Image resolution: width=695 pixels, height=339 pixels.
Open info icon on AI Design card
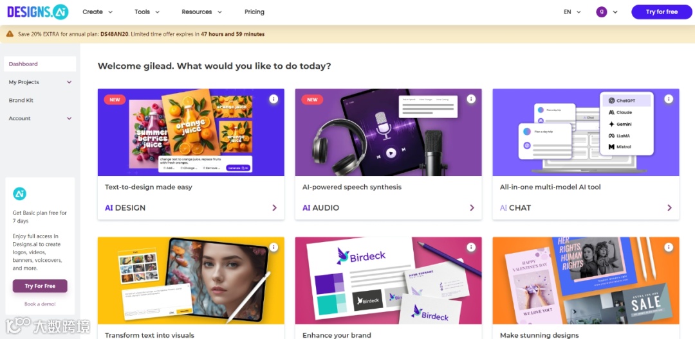[x=273, y=99]
